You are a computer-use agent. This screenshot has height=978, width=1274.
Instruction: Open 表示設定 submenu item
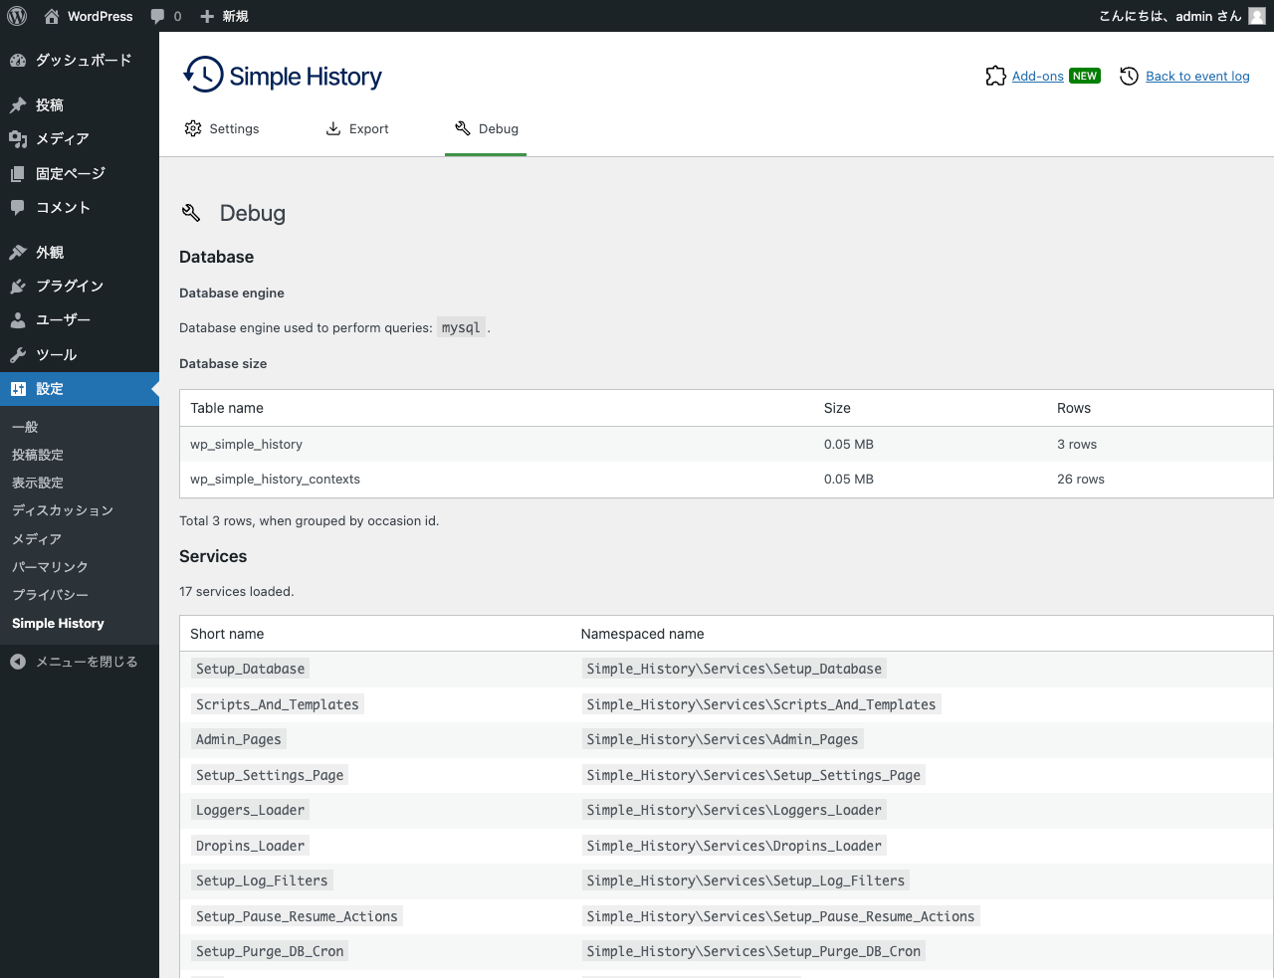[x=38, y=483]
